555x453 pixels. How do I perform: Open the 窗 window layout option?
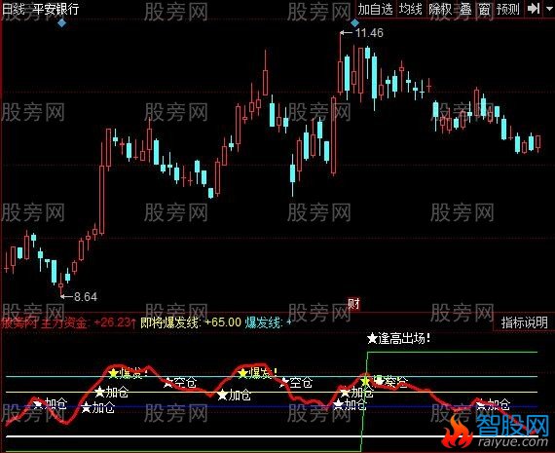coord(484,9)
